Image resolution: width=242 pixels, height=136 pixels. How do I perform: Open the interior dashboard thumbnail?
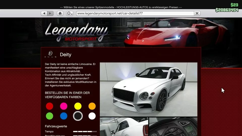click(x=173, y=127)
